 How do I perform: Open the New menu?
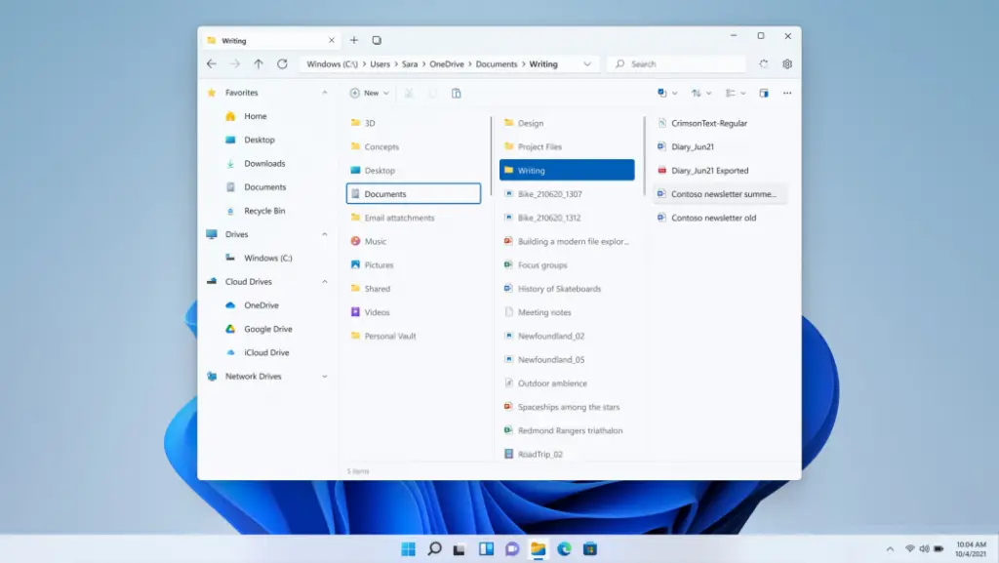coord(368,94)
